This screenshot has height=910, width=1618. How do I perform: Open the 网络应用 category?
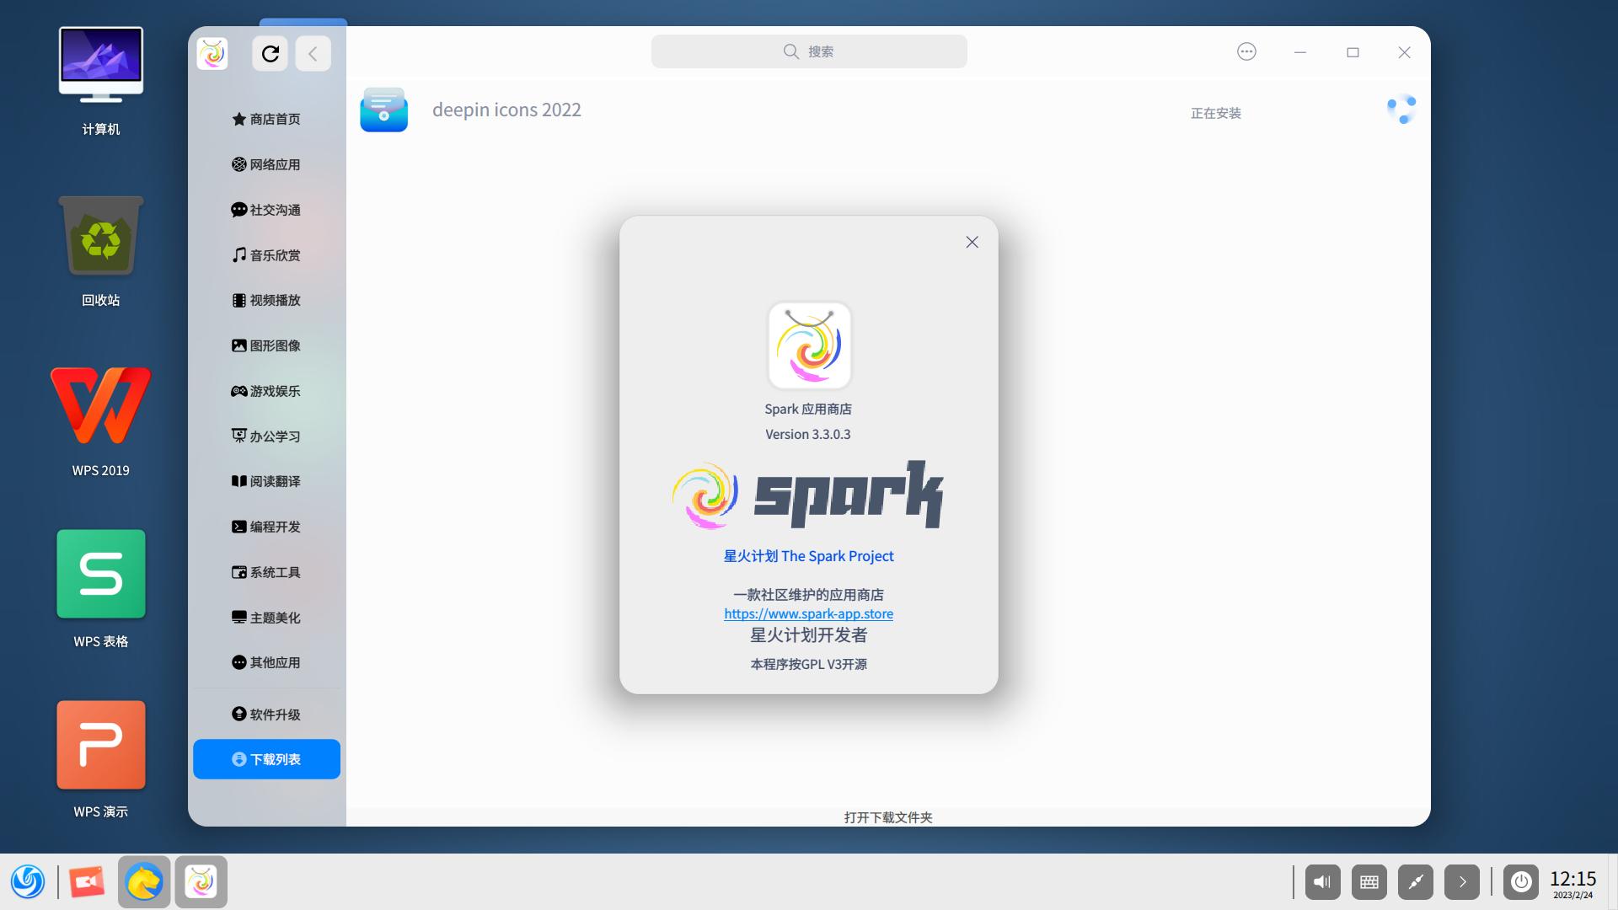(272, 164)
